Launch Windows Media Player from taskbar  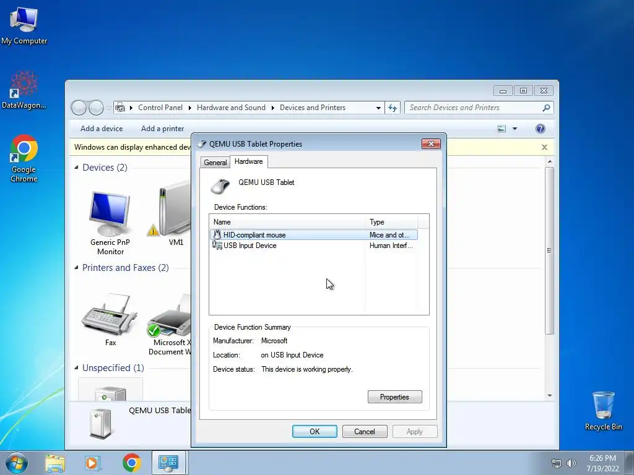pos(92,463)
